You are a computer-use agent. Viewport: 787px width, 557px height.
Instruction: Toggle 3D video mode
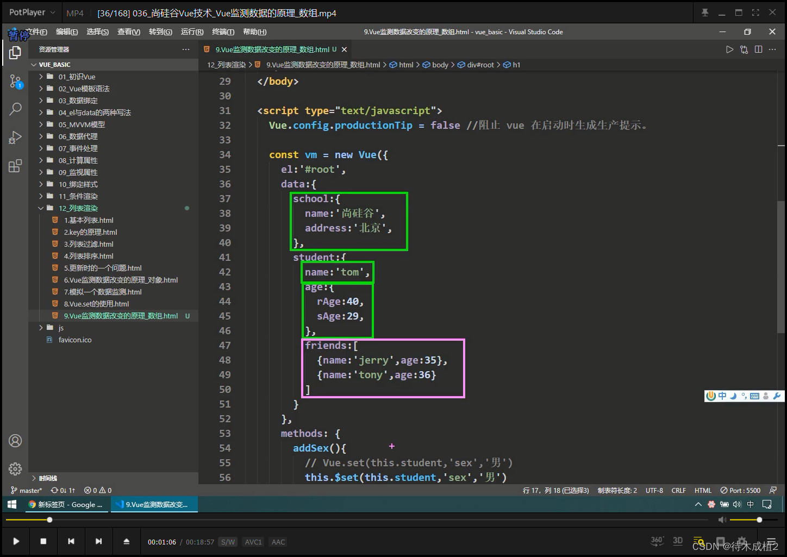[678, 541]
